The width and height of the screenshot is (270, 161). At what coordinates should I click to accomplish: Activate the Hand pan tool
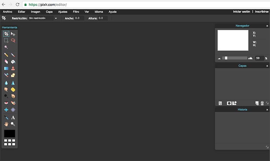coord(6,124)
